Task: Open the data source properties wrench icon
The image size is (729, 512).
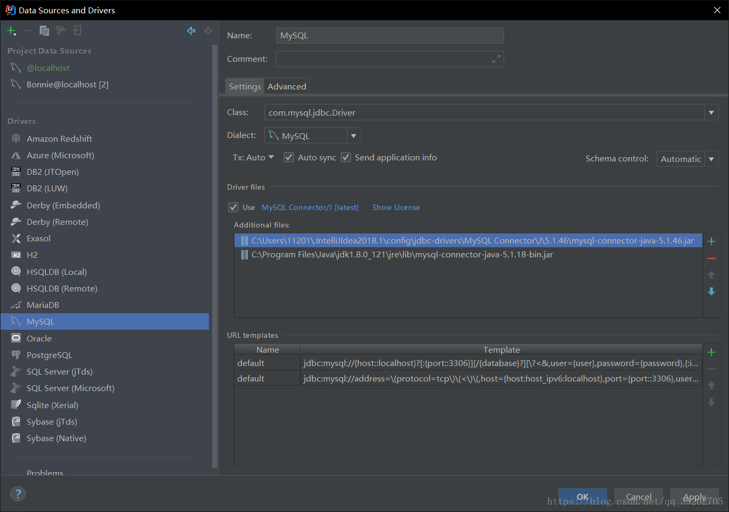Action: tap(61, 31)
